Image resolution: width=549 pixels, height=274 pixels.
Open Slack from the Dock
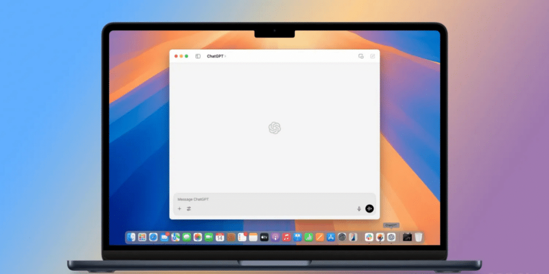369,237
